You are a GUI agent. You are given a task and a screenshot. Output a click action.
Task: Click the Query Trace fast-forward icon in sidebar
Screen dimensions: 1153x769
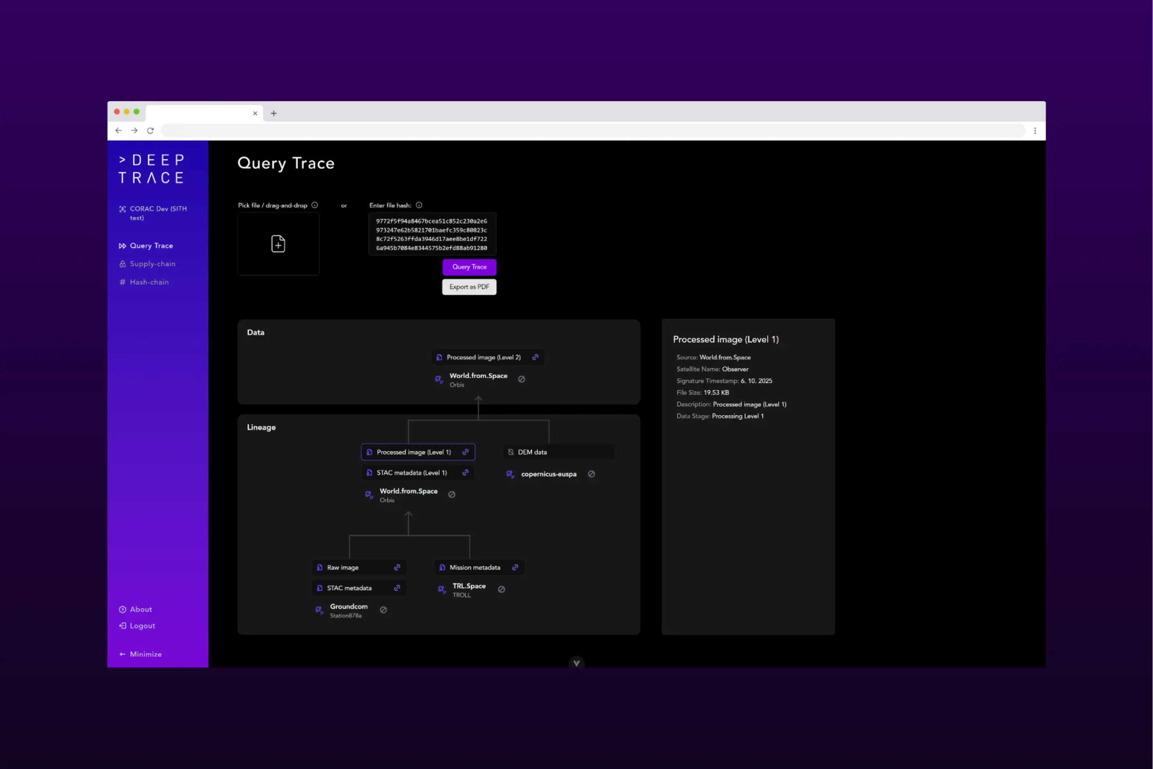[x=122, y=245]
